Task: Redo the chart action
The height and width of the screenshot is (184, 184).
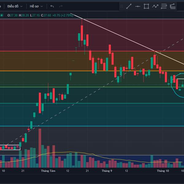Action: click(x=61, y=6)
